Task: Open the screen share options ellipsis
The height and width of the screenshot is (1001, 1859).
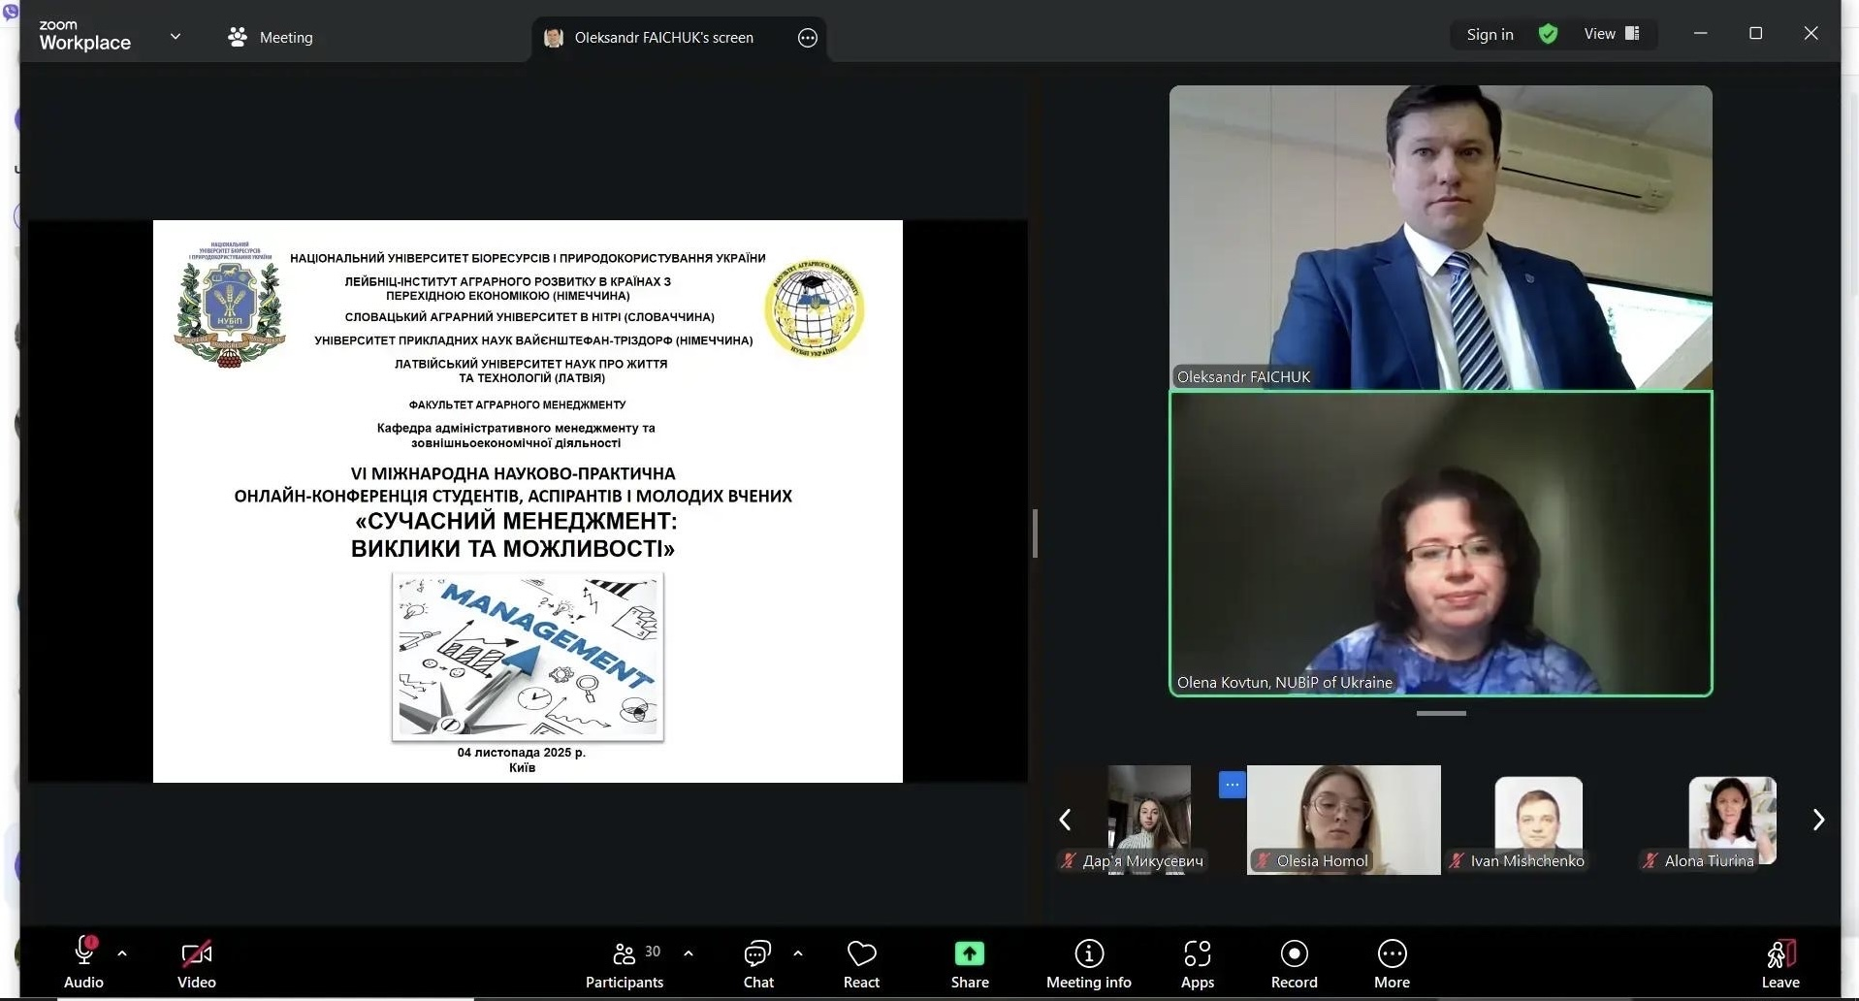Action: point(808,38)
